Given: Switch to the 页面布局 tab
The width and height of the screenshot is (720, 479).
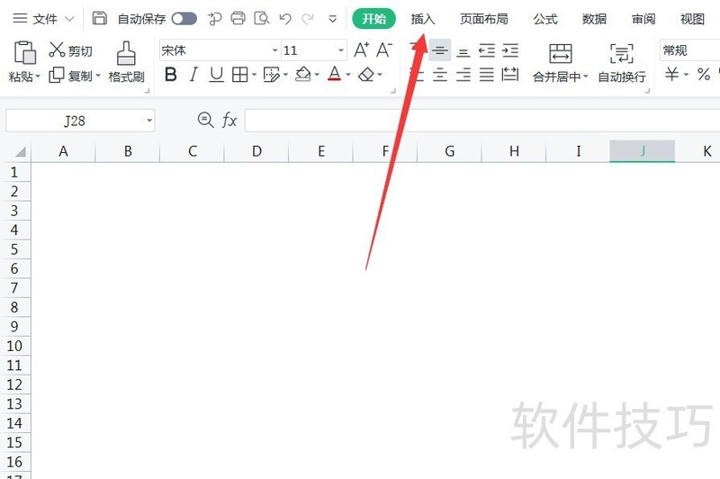Looking at the screenshot, I should [x=484, y=19].
